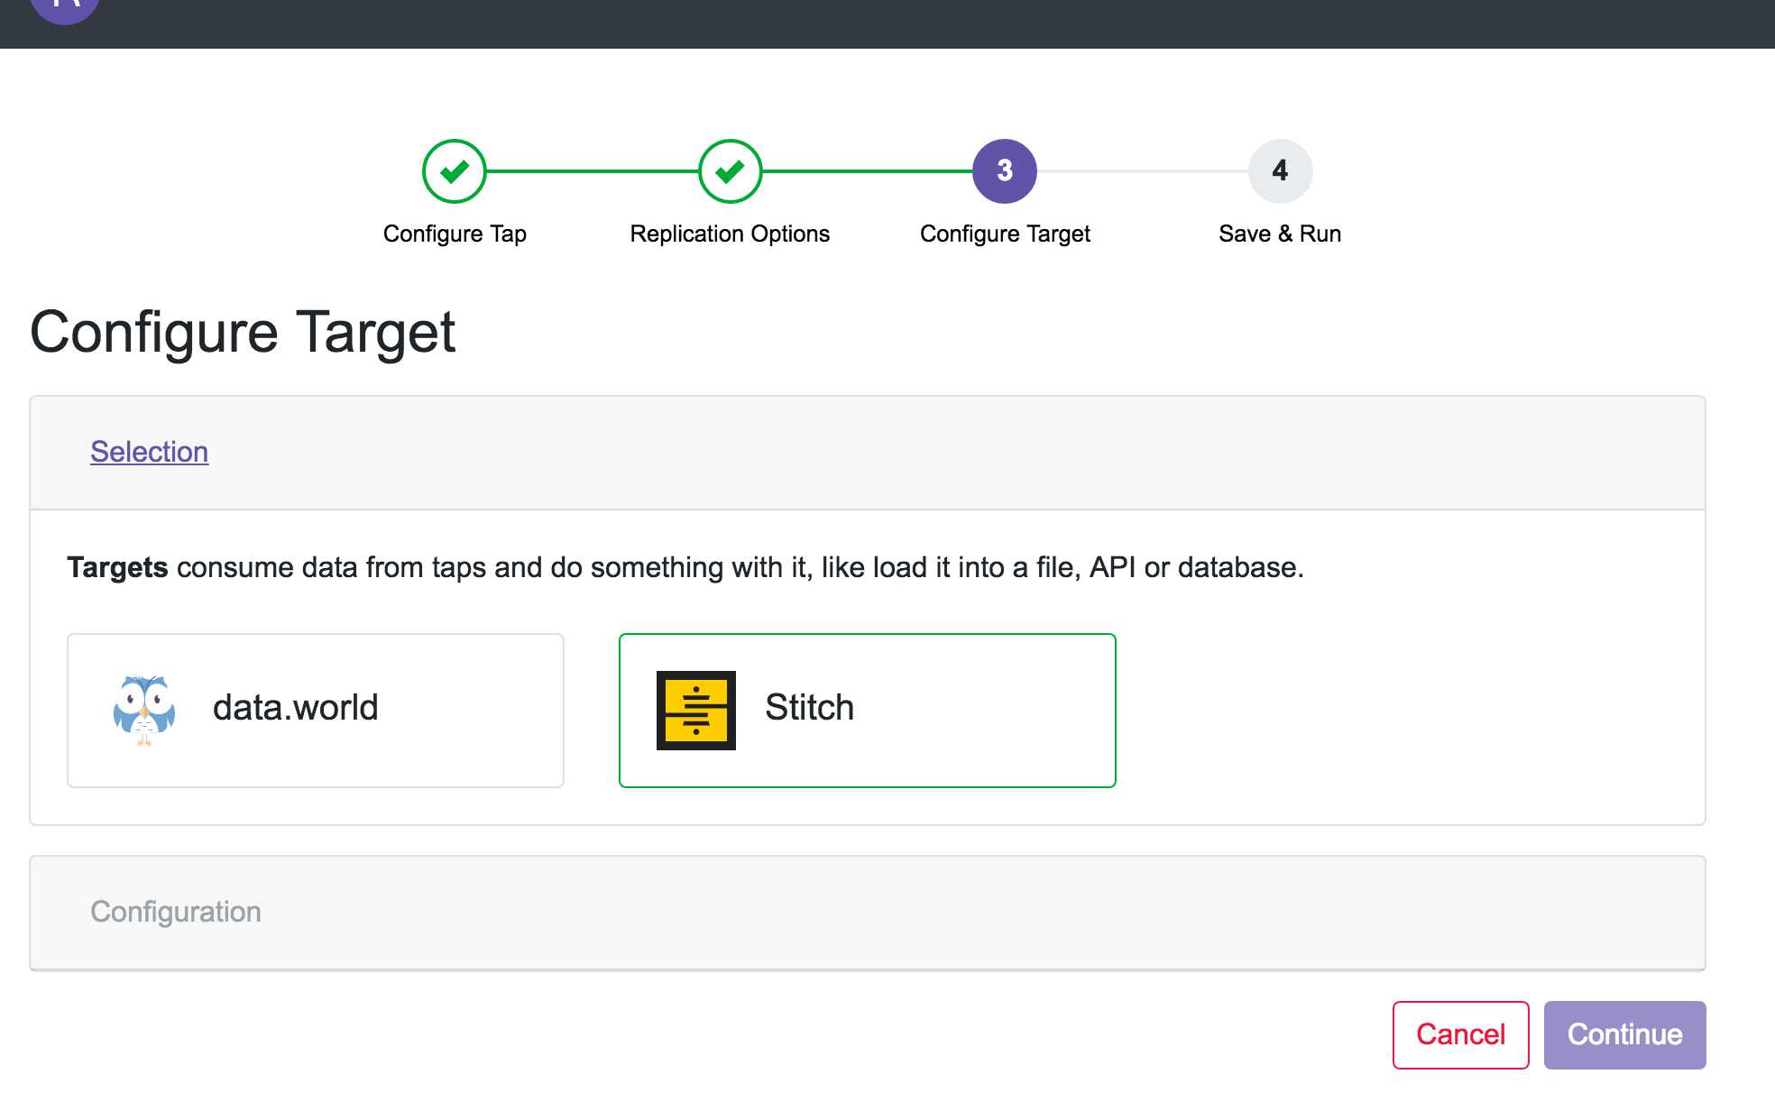
Task: Click the Configure Tap completed step checkmark
Action: tap(455, 171)
